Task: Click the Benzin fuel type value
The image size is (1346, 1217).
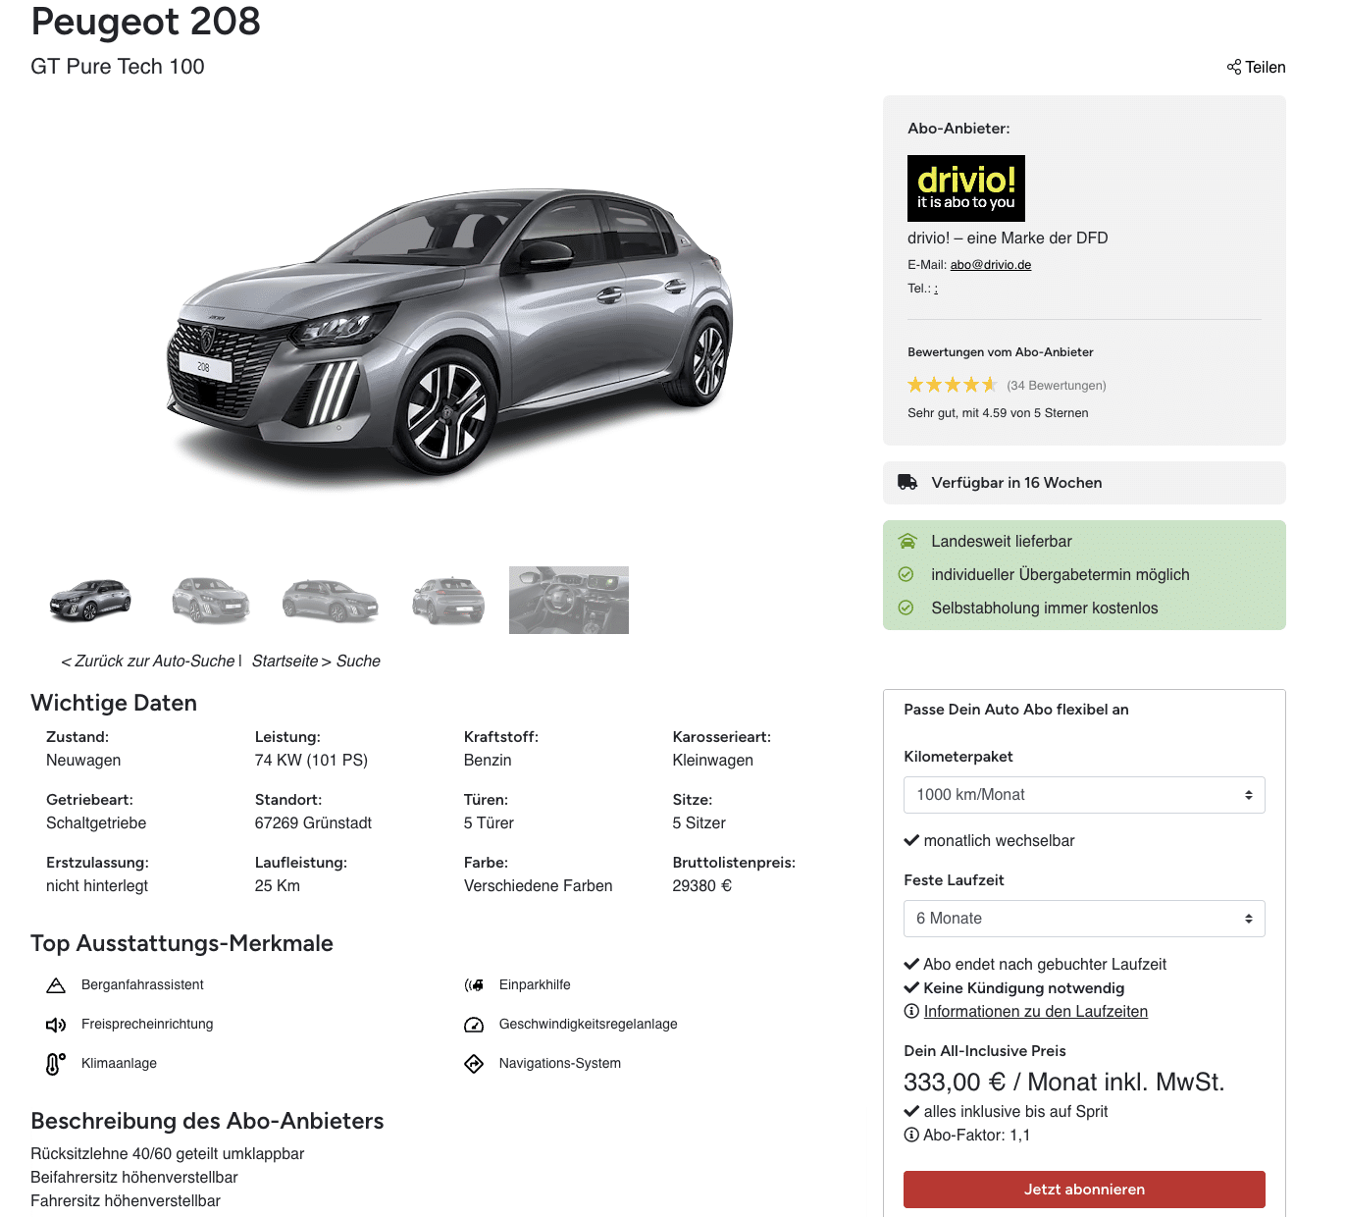Action: [488, 761]
